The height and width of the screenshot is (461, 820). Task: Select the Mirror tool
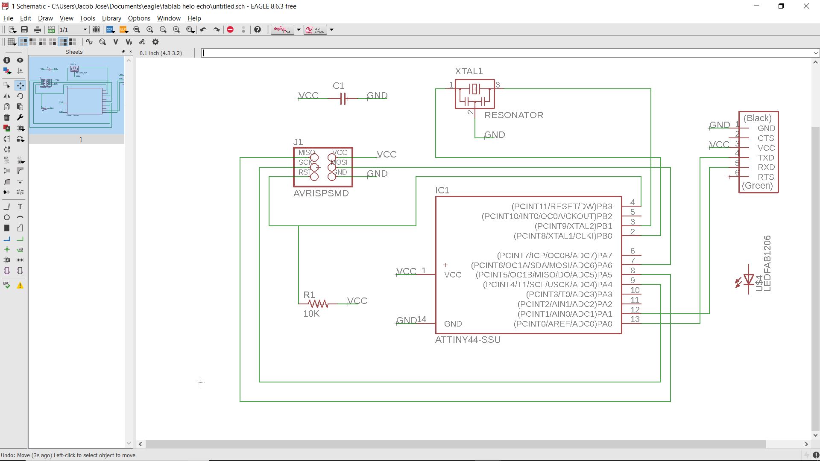pos(7,96)
